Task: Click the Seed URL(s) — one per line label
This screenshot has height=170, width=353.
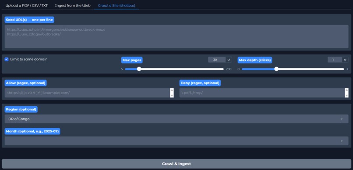Action: (x=29, y=20)
